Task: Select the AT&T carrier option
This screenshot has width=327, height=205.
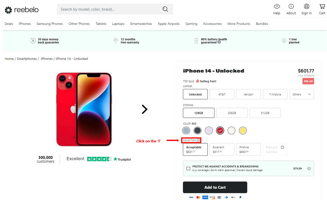Action: tap(222, 94)
